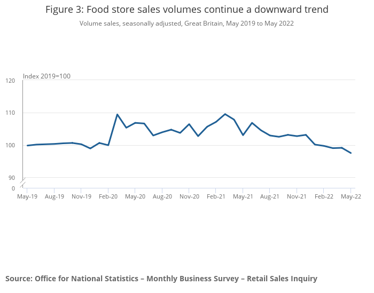
Task: Click the Nov-19 x-axis label
Action: tap(81, 197)
